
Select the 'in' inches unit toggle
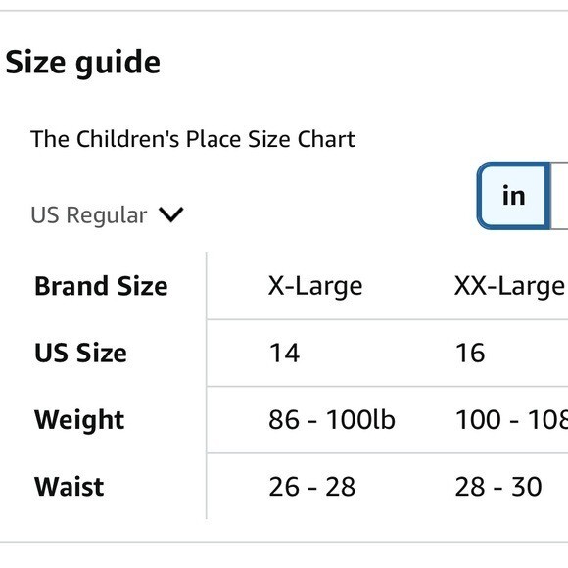click(514, 196)
